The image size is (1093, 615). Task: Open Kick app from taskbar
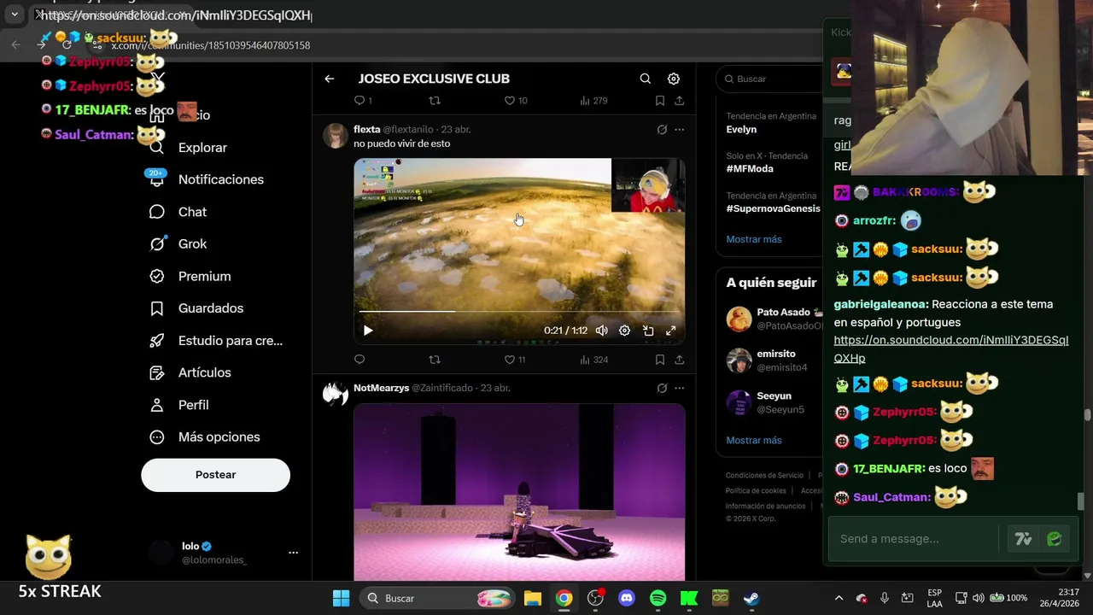pyautogui.click(x=689, y=598)
